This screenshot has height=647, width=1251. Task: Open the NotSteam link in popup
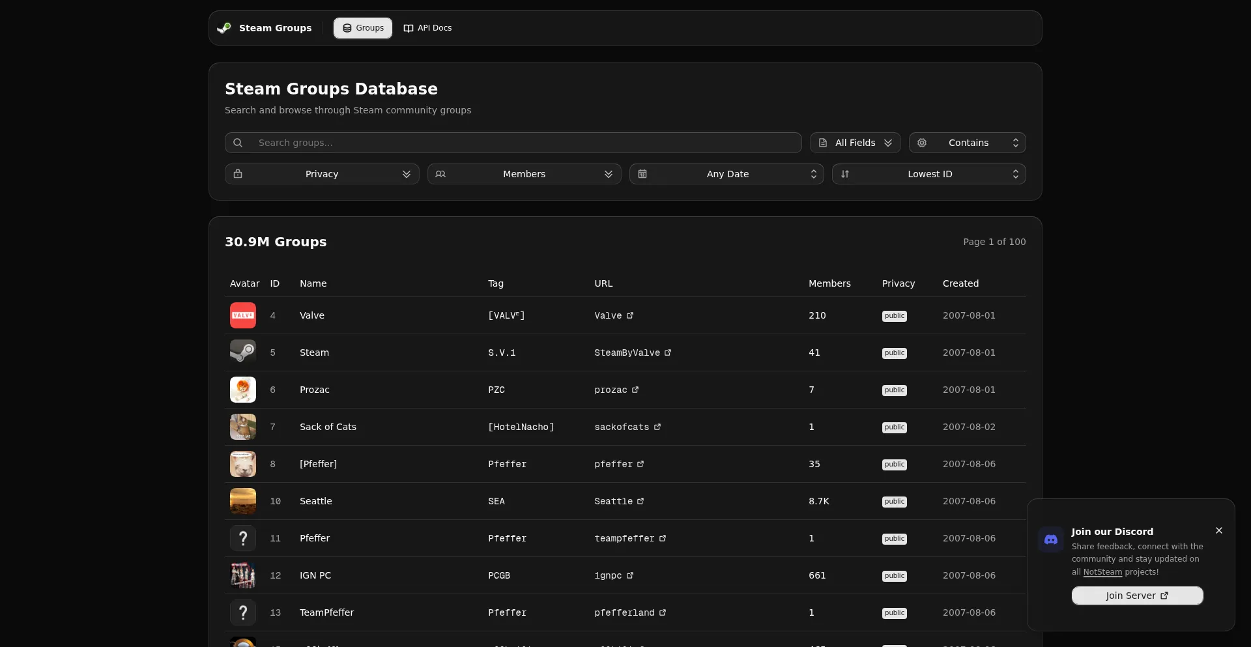[1102, 572]
